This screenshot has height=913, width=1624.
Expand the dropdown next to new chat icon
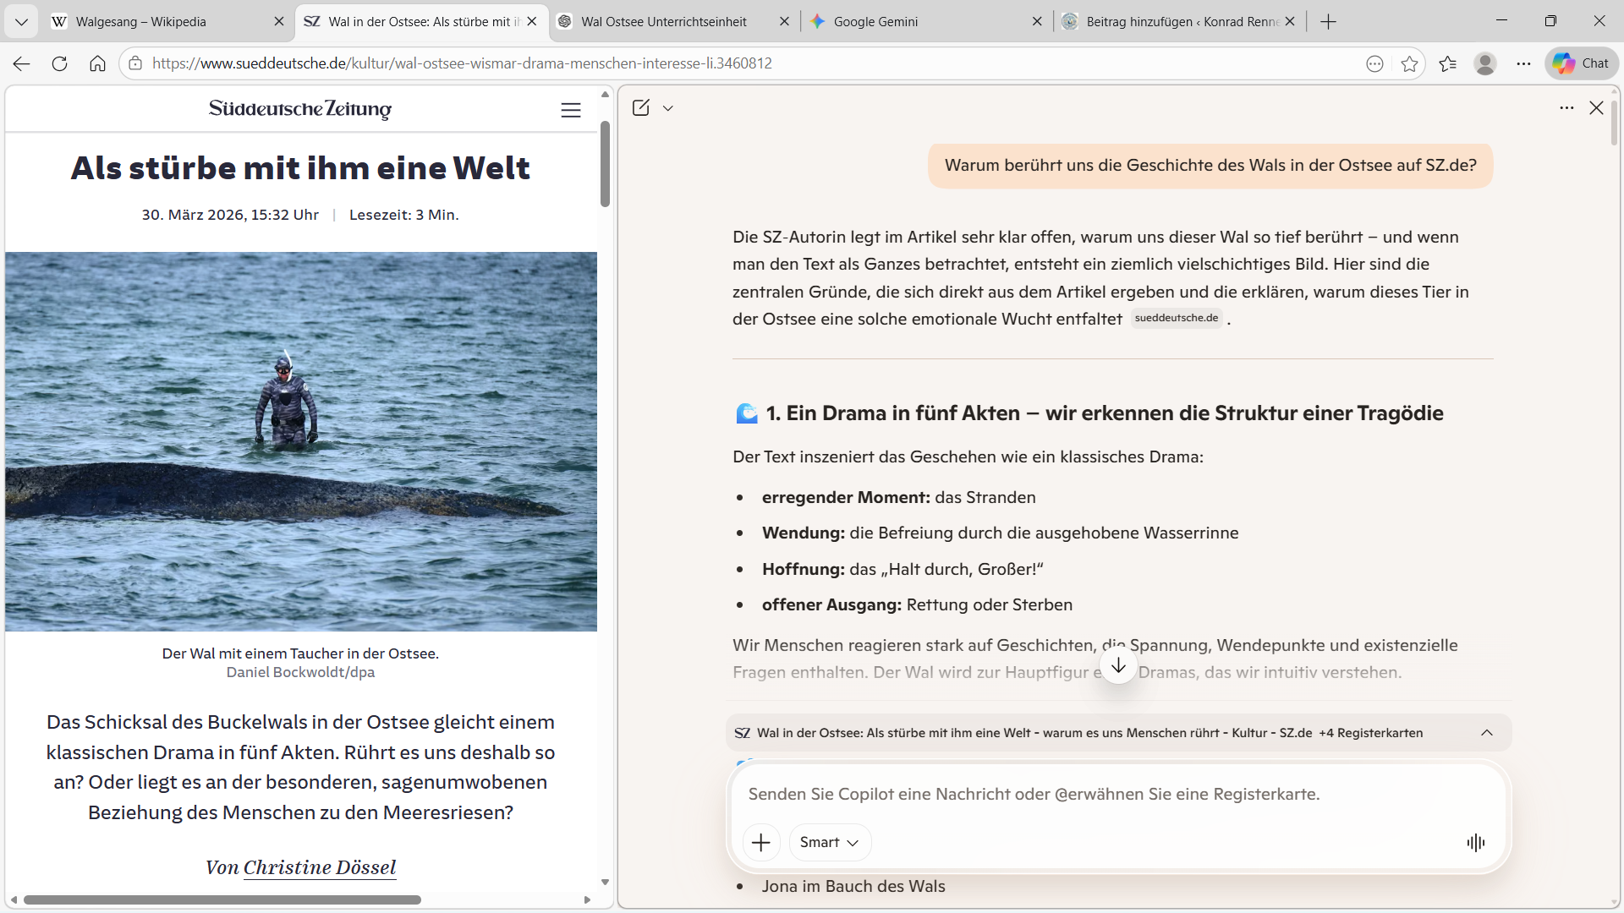click(x=668, y=108)
